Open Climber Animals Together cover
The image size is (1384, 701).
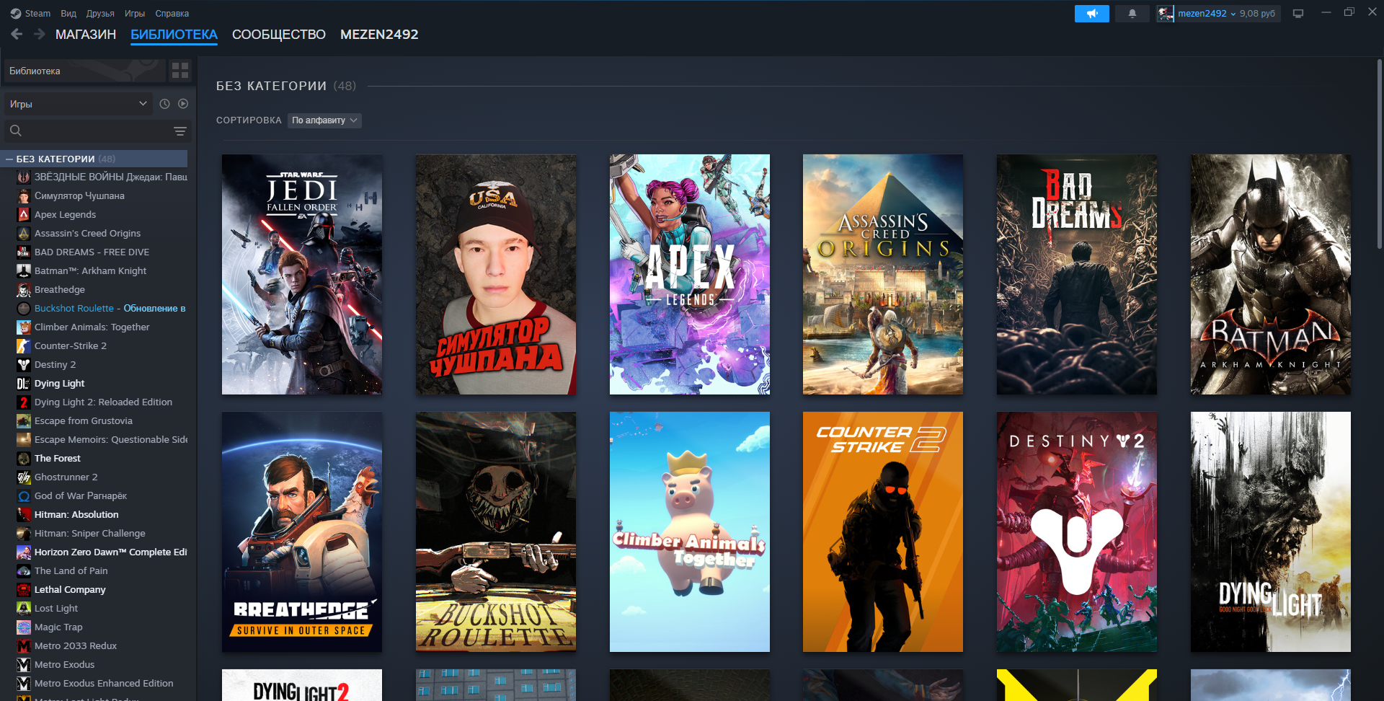tap(690, 532)
